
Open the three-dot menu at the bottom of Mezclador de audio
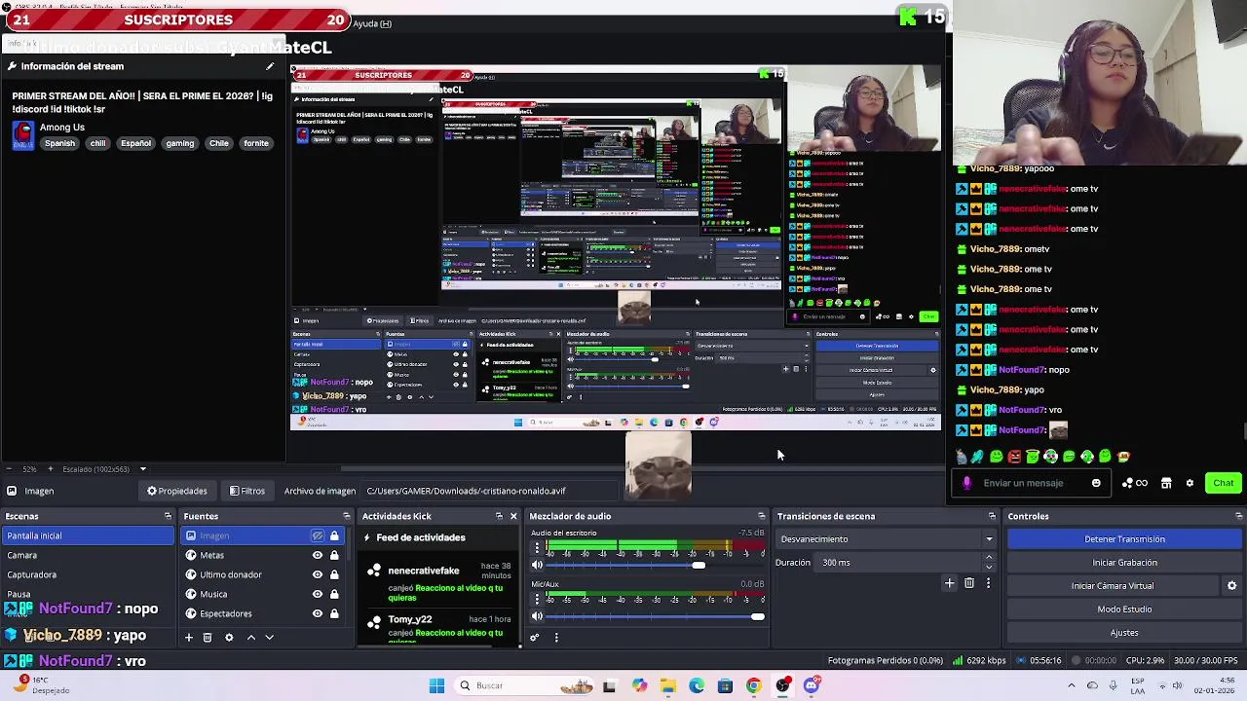[556, 638]
